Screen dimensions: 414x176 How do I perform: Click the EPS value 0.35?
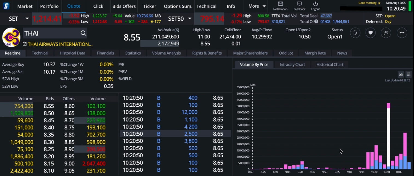pos(108,86)
